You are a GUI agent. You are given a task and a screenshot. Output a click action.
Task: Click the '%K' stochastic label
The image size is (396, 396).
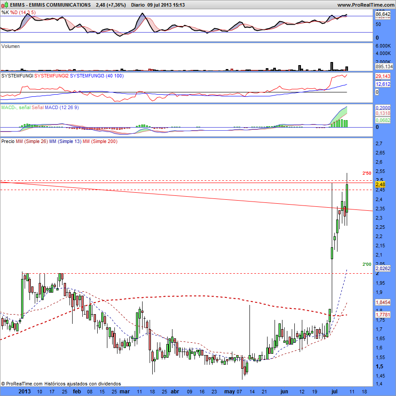pos(5,12)
